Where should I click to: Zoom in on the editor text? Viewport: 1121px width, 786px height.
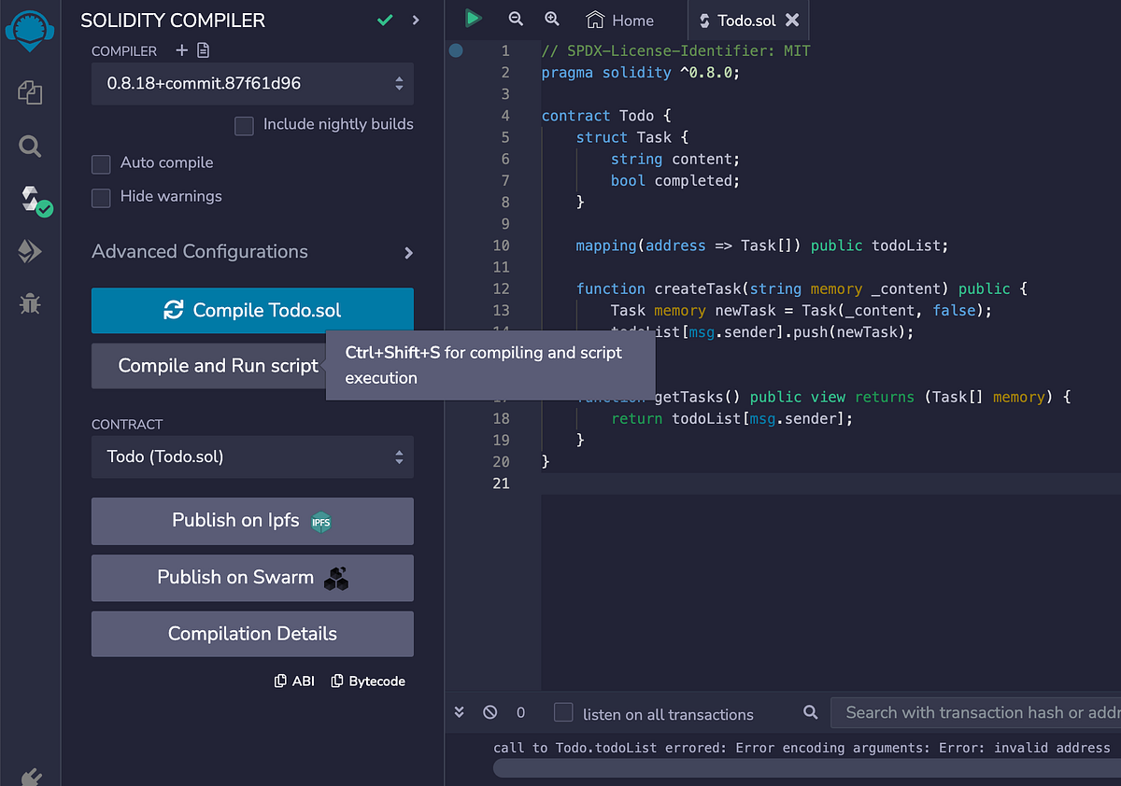click(x=552, y=19)
